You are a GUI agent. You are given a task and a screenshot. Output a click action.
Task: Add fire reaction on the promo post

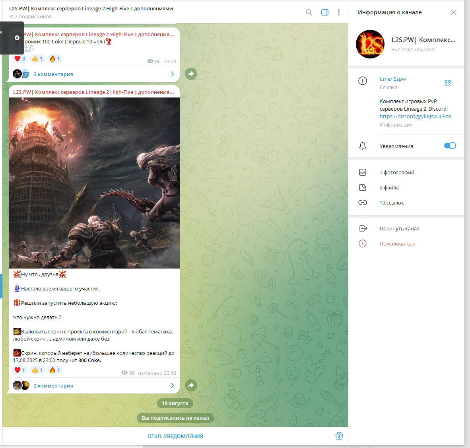tap(54, 59)
